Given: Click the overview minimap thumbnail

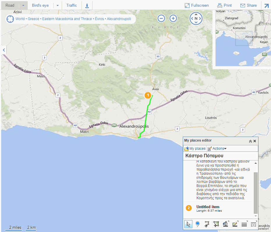Looking at the screenshot, I should [x=243, y=38].
